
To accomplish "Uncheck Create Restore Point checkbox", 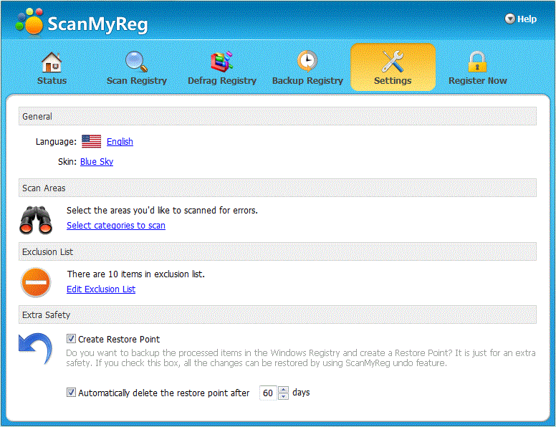I will click(71, 339).
